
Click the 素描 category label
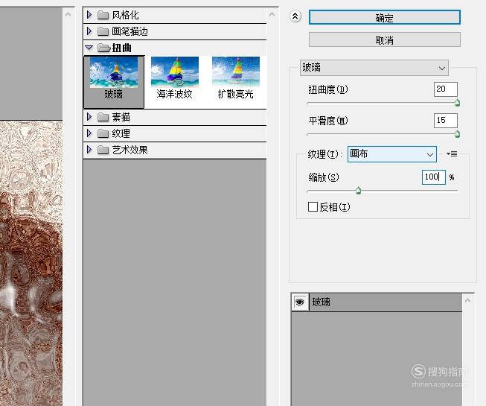pyautogui.click(x=121, y=117)
